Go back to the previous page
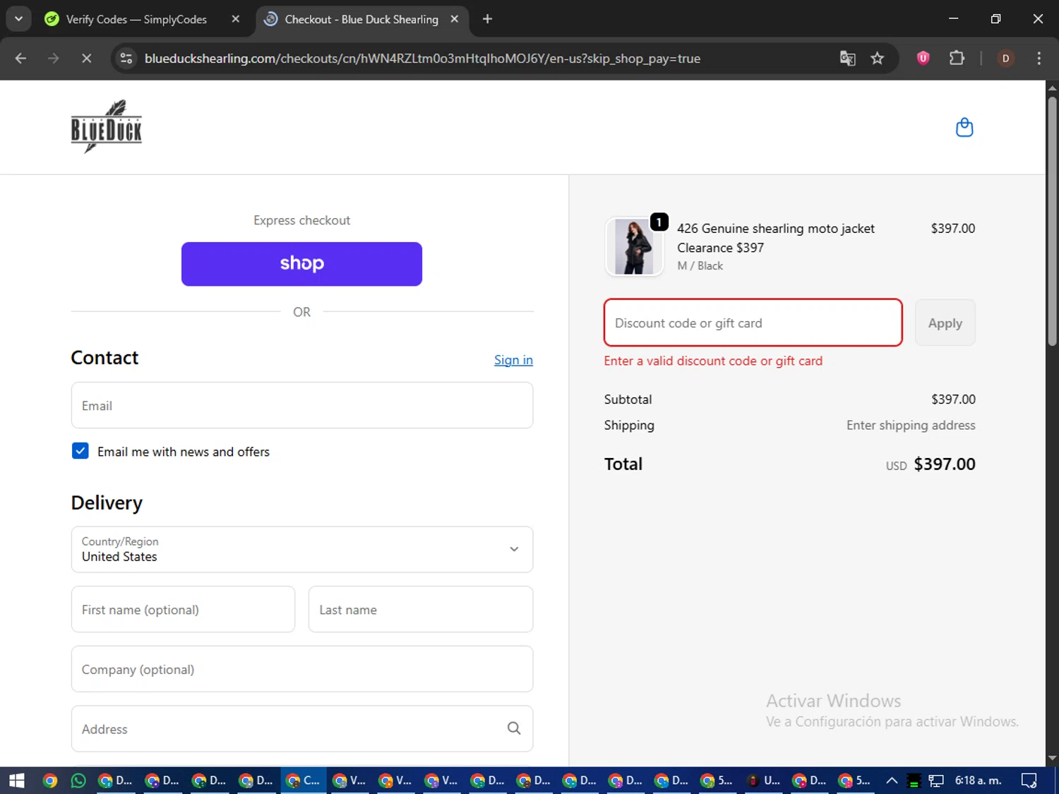This screenshot has width=1059, height=794. click(20, 59)
